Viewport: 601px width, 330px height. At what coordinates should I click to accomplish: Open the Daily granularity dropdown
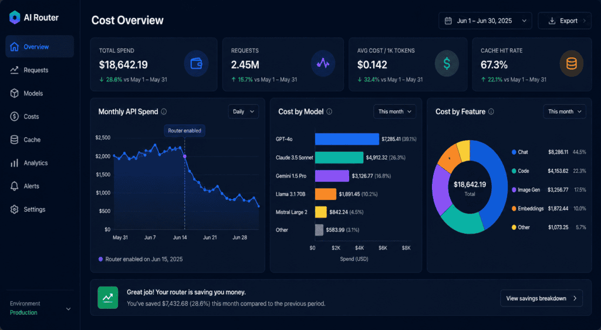pyautogui.click(x=244, y=111)
